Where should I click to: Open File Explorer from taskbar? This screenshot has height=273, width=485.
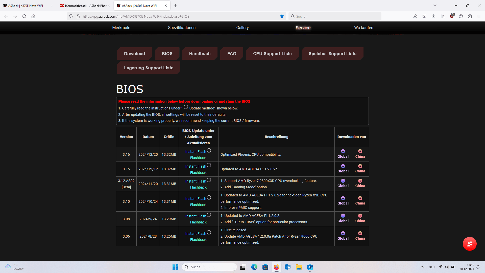coord(299,267)
